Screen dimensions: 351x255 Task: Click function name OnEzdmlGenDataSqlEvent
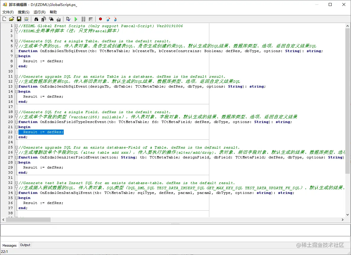[66, 193]
